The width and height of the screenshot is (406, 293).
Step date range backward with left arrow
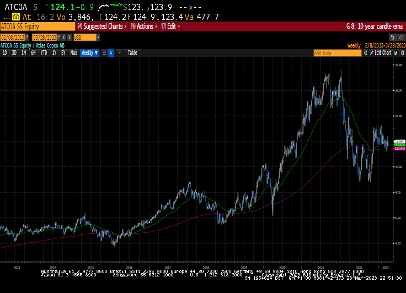click(64, 38)
